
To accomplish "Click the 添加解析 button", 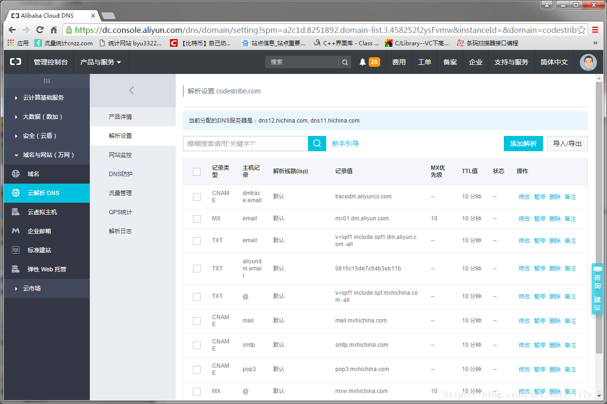I will (x=523, y=144).
